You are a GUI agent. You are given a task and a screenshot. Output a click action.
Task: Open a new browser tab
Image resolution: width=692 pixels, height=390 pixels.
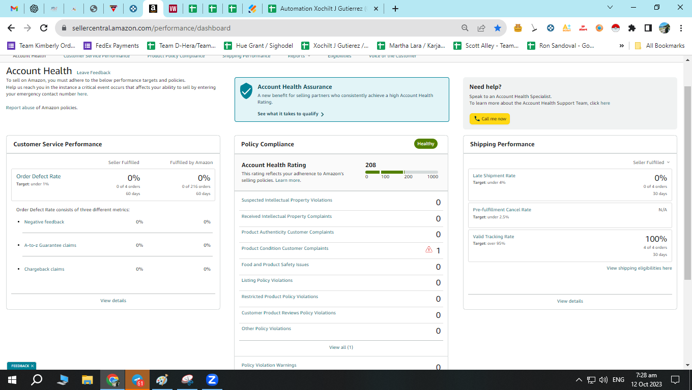point(395,9)
